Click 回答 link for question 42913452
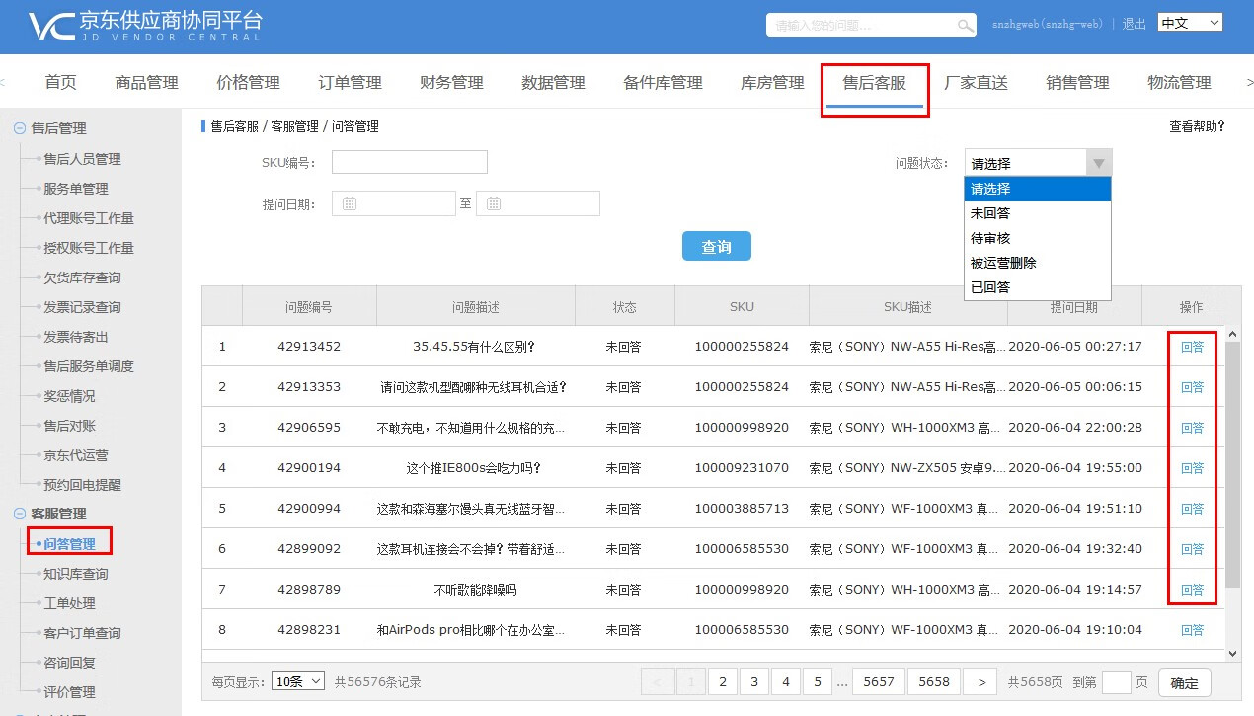 click(1192, 347)
